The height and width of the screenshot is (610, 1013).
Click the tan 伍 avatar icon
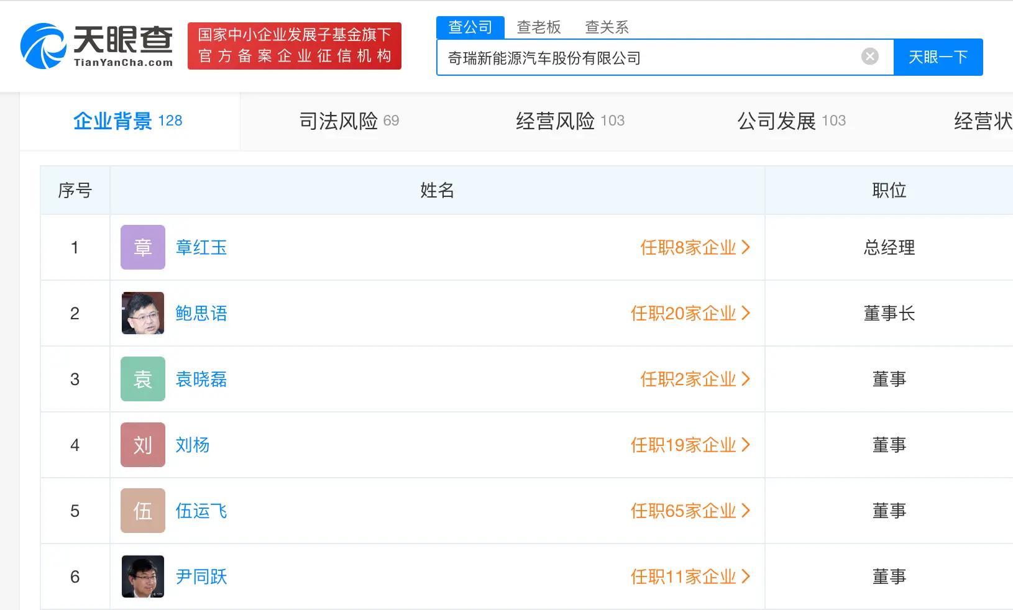143,511
